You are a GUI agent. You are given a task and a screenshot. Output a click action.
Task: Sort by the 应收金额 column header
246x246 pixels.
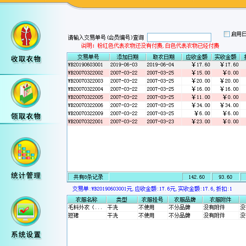[x=197, y=57]
